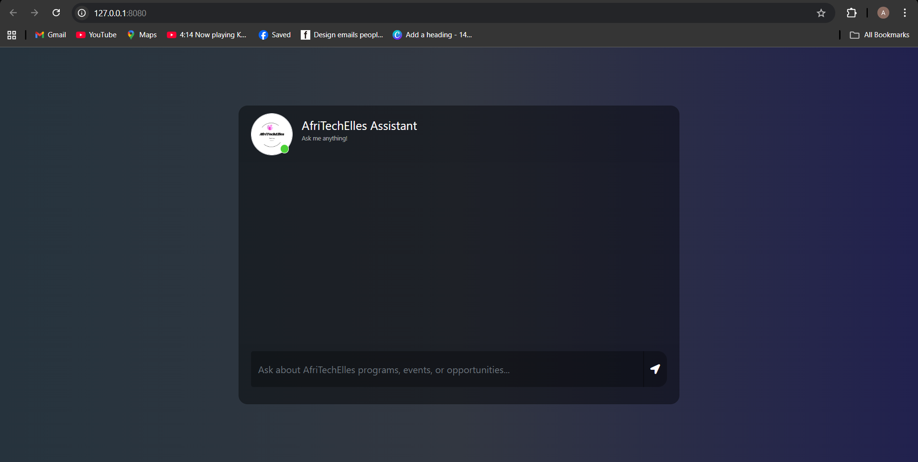
Task: Click the apps grid icon
Action: [11, 34]
